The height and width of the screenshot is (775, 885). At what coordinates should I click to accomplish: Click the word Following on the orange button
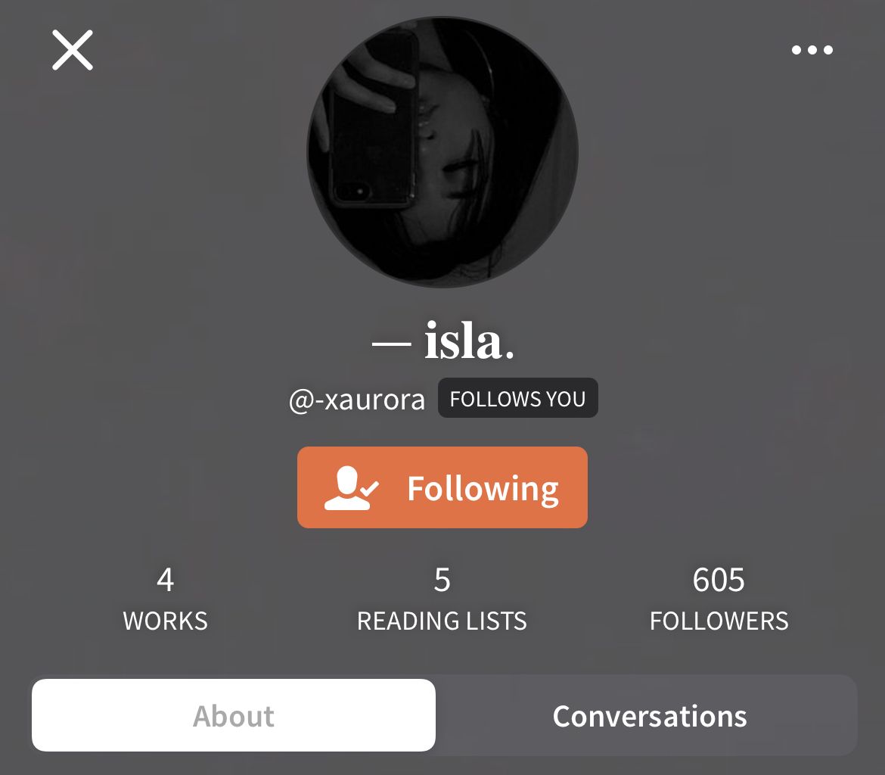click(483, 489)
